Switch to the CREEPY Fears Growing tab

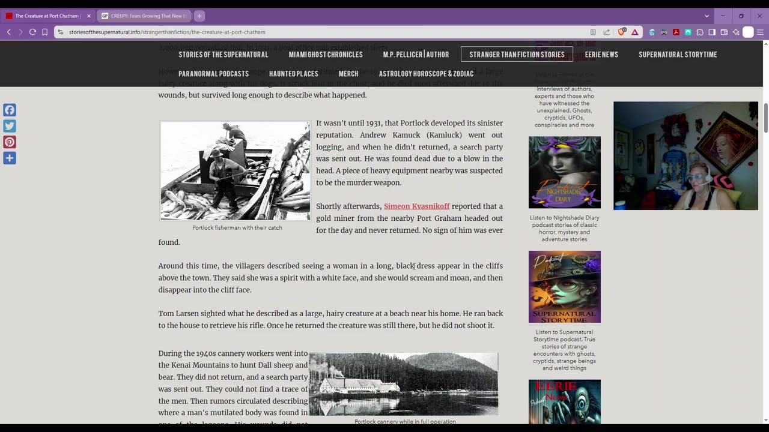point(144,16)
